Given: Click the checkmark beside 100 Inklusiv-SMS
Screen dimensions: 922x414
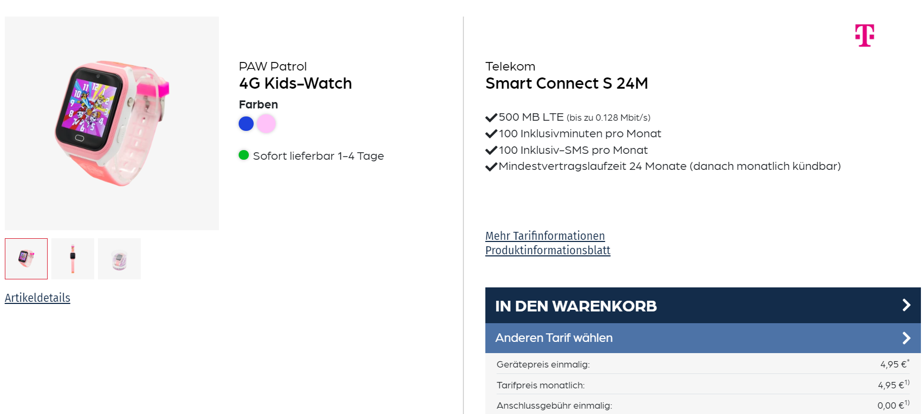Looking at the screenshot, I should [x=491, y=150].
